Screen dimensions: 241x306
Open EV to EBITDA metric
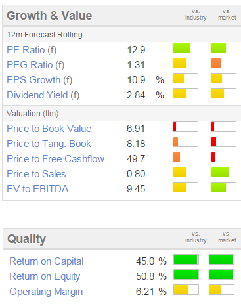[x=37, y=189]
